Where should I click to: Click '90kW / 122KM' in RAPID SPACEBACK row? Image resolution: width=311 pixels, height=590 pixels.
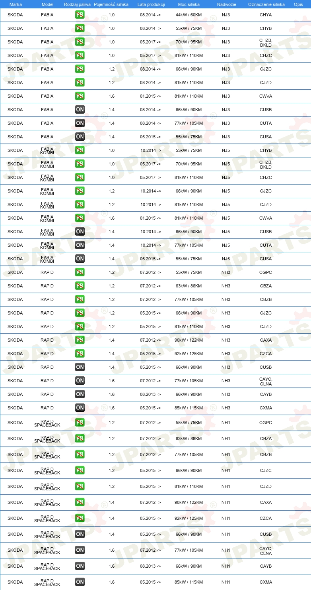click(x=189, y=502)
